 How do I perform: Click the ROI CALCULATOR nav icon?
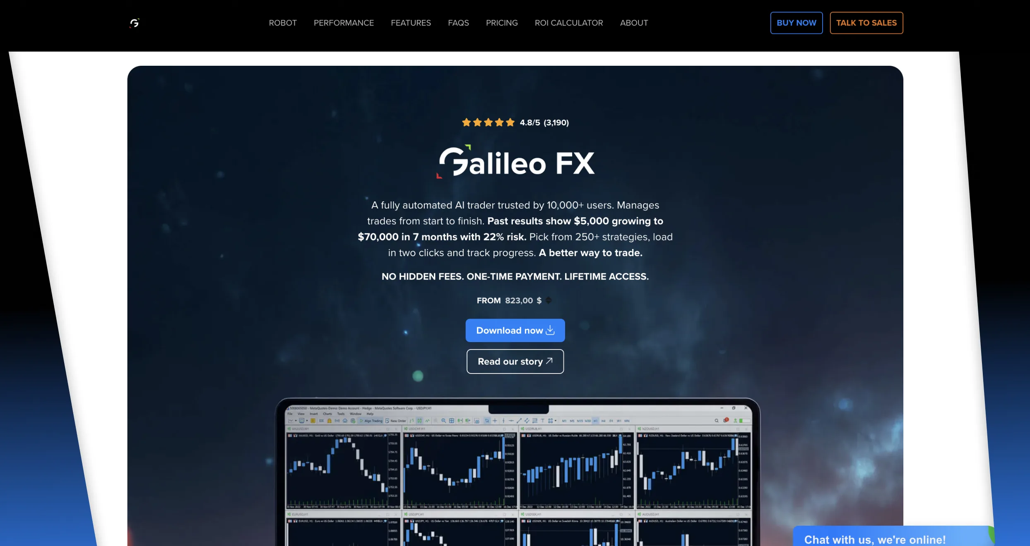[568, 22]
